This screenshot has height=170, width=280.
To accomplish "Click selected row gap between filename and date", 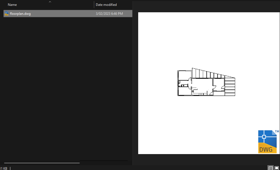I will pyautogui.click(x=62, y=14).
